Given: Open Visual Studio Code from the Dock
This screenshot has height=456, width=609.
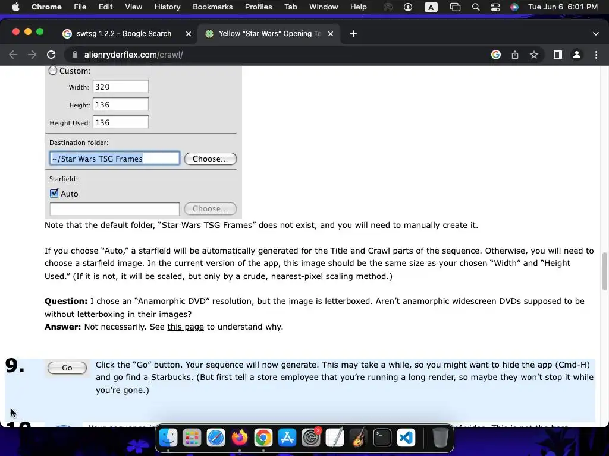Looking at the screenshot, I should click(406, 438).
